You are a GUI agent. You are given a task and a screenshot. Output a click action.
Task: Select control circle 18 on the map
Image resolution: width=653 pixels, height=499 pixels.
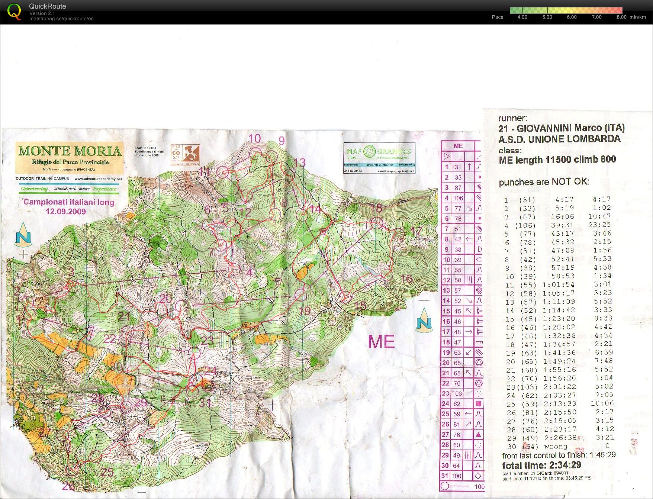tap(377, 223)
